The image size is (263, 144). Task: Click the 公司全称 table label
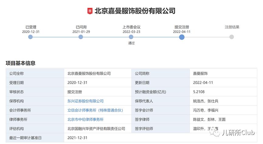16,74
